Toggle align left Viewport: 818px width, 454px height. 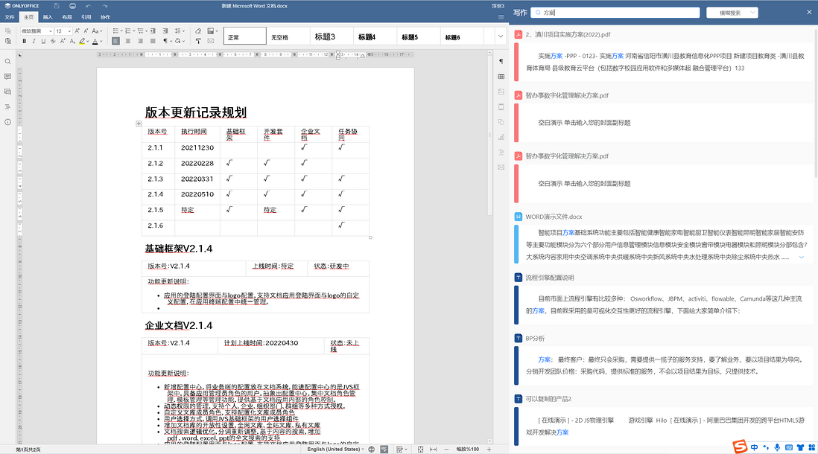click(115, 41)
